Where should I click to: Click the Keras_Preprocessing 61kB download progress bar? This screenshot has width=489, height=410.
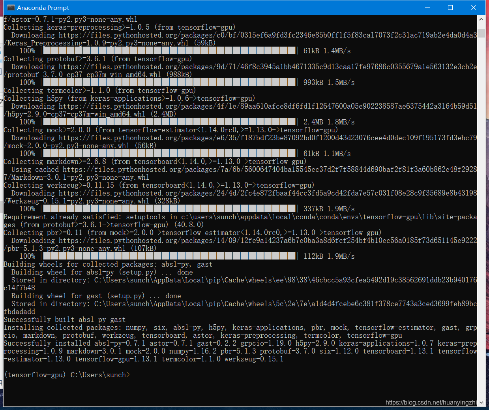tap(169, 51)
